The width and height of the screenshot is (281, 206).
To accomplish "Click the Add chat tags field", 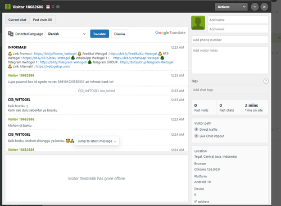I will (230, 90).
